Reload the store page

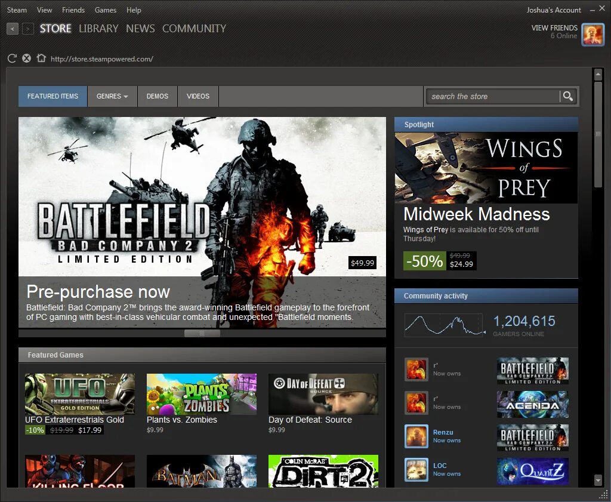12,58
